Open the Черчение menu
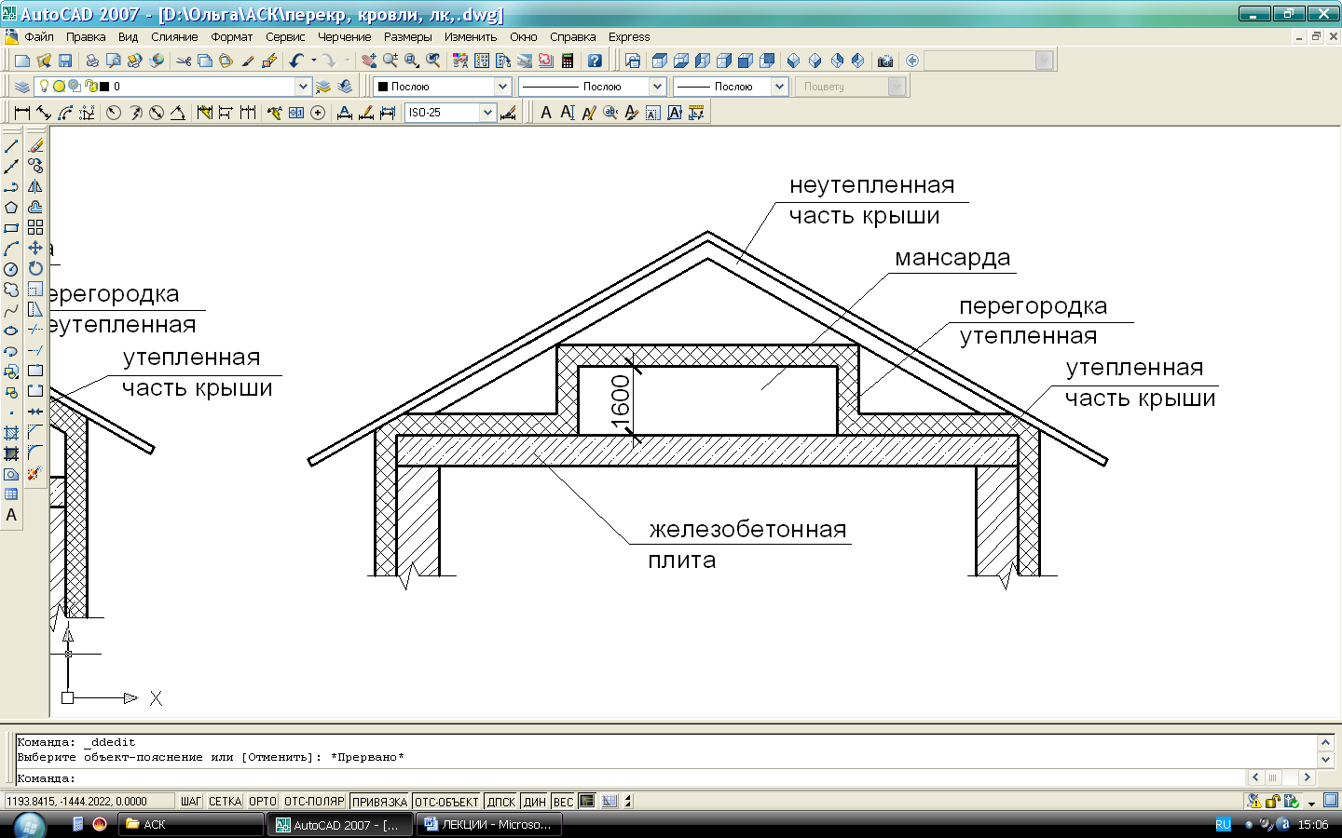This screenshot has height=838, width=1342. (x=344, y=37)
